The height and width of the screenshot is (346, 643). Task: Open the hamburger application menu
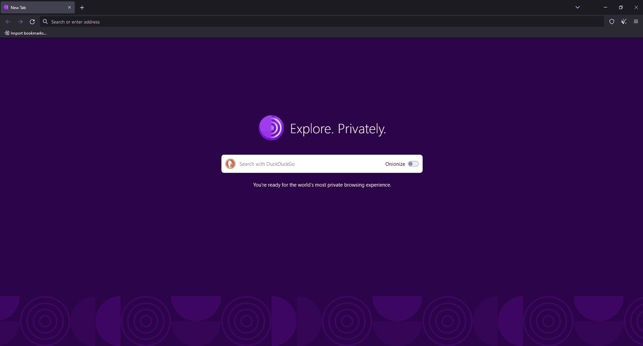click(x=636, y=21)
